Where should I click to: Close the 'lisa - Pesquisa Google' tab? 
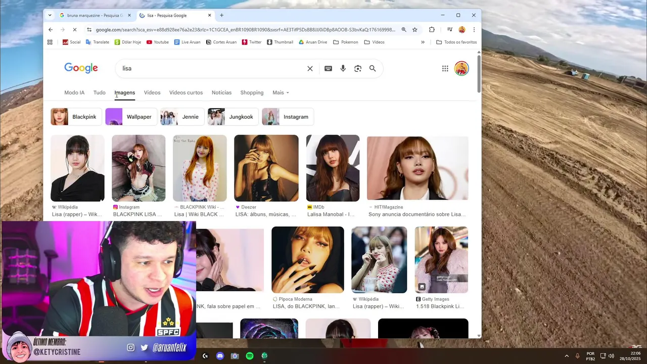(x=209, y=15)
